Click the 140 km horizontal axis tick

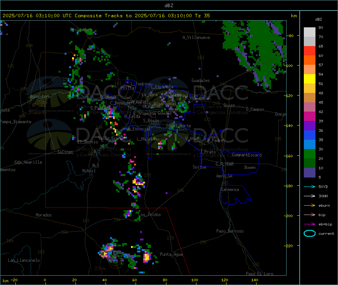pos(255,280)
